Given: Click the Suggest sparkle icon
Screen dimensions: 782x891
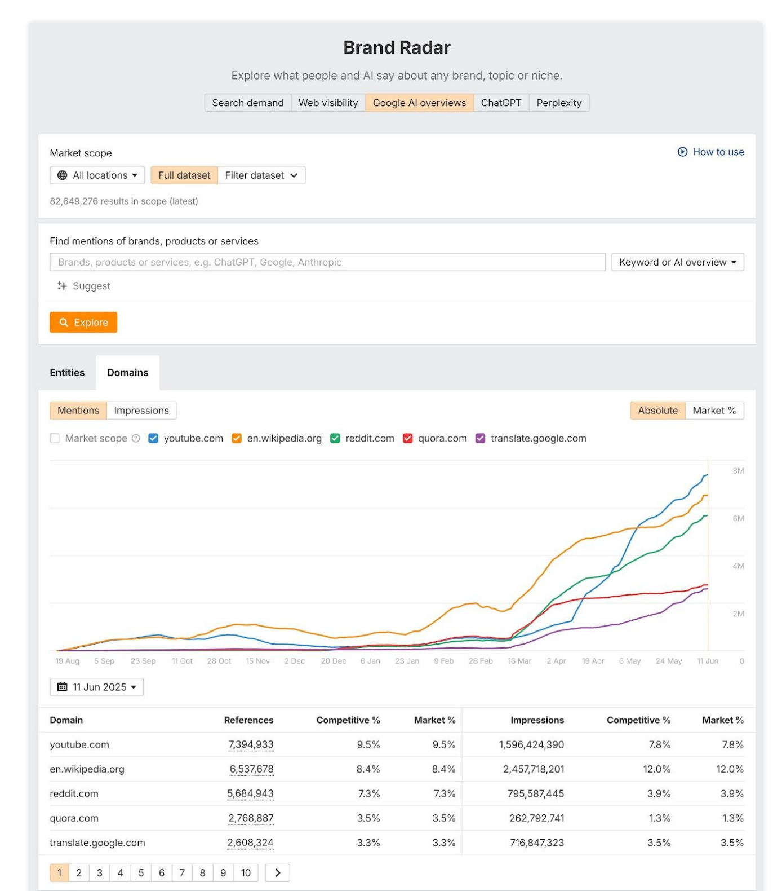Looking at the screenshot, I should click(x=62, y=286).
